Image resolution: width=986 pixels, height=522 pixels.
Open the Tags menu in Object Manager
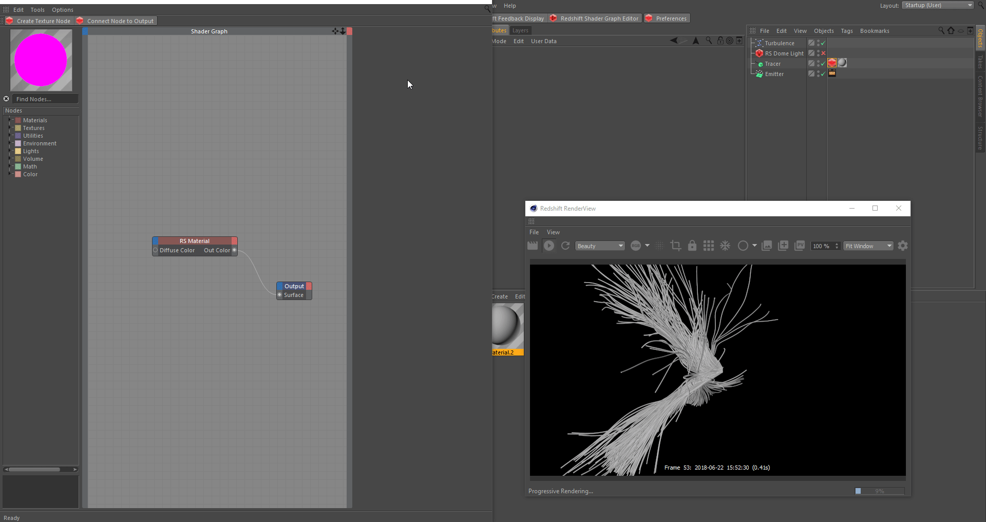847,31
